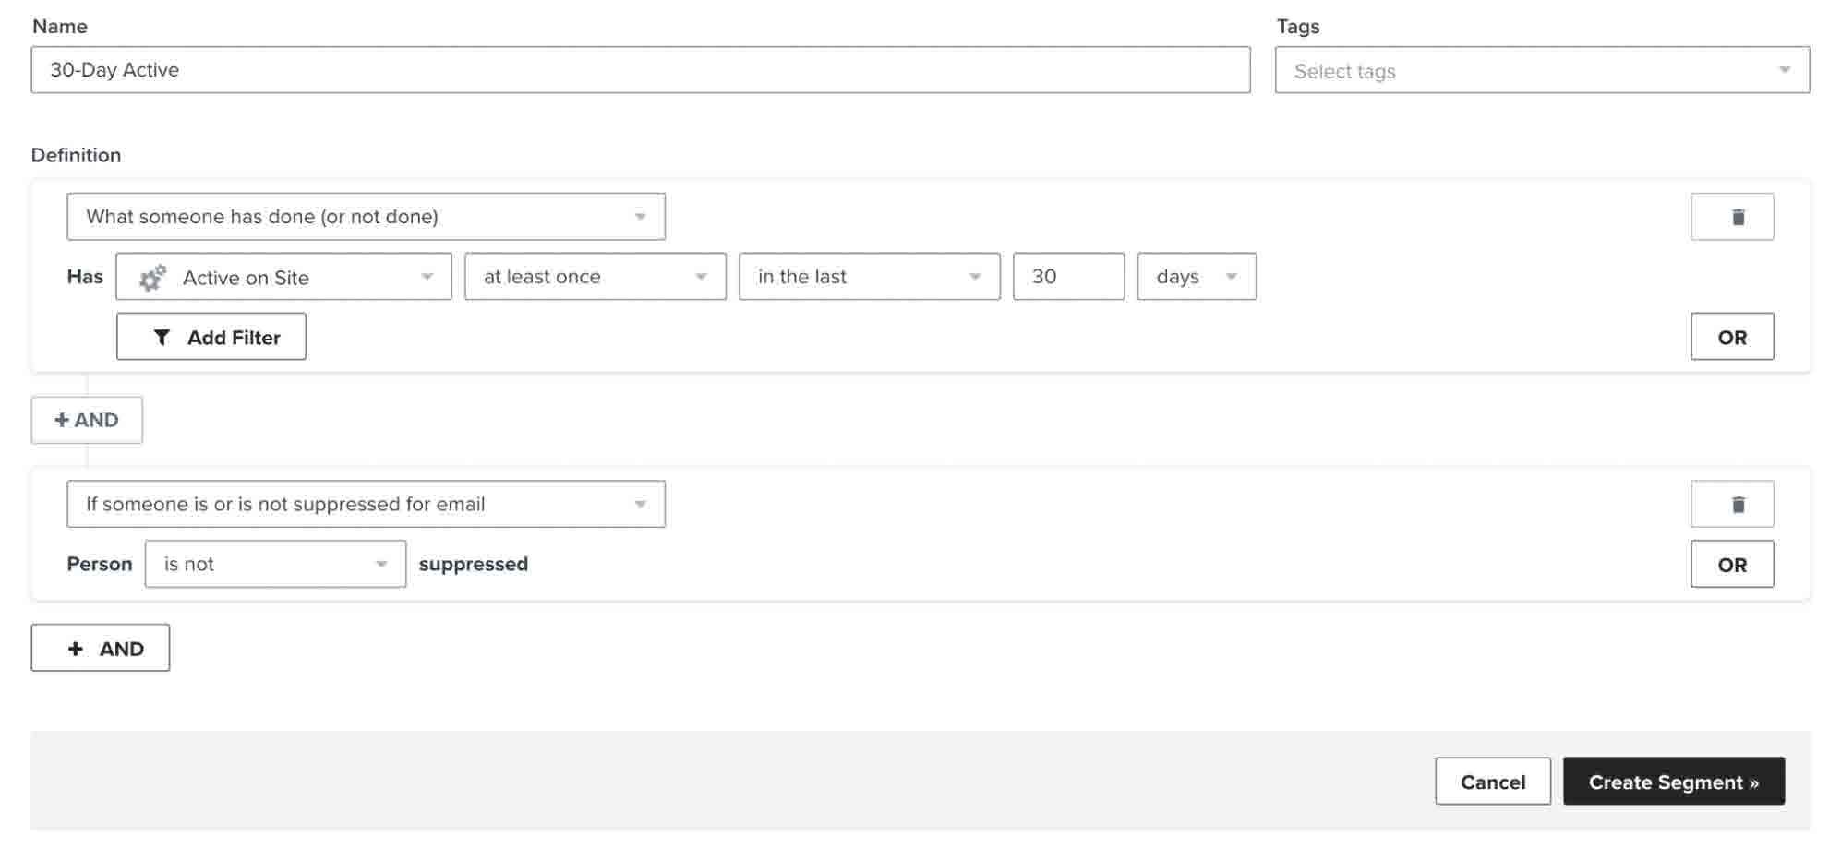Click the funnel icon on Add Filter
Screen dimensions: 1841x848
pyautogui.click(x=162, y=338)
